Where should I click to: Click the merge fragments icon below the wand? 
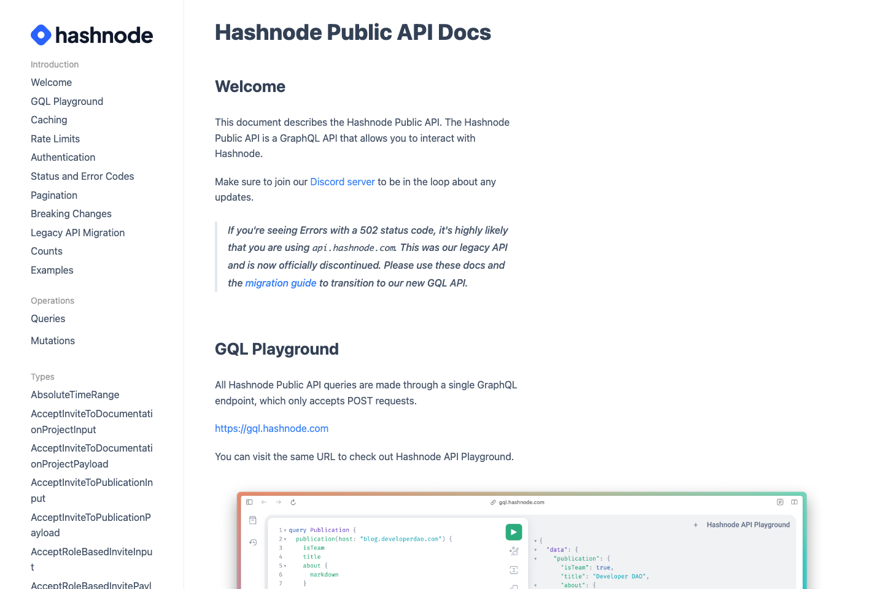(x=515, y=571)
